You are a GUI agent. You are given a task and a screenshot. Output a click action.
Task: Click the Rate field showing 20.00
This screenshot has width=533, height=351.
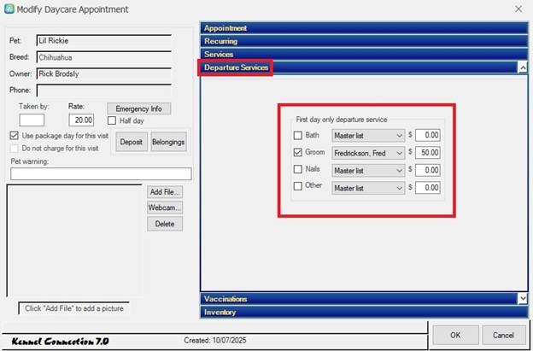point(81,120)
